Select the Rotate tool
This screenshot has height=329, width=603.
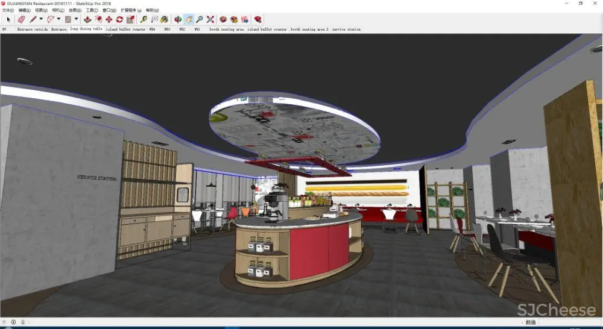[119, 19]
